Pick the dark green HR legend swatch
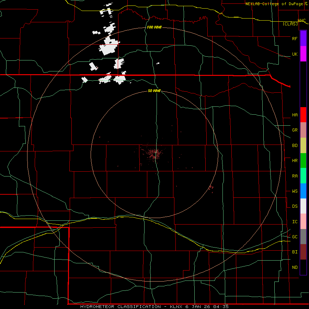 [x=303, y=160]
